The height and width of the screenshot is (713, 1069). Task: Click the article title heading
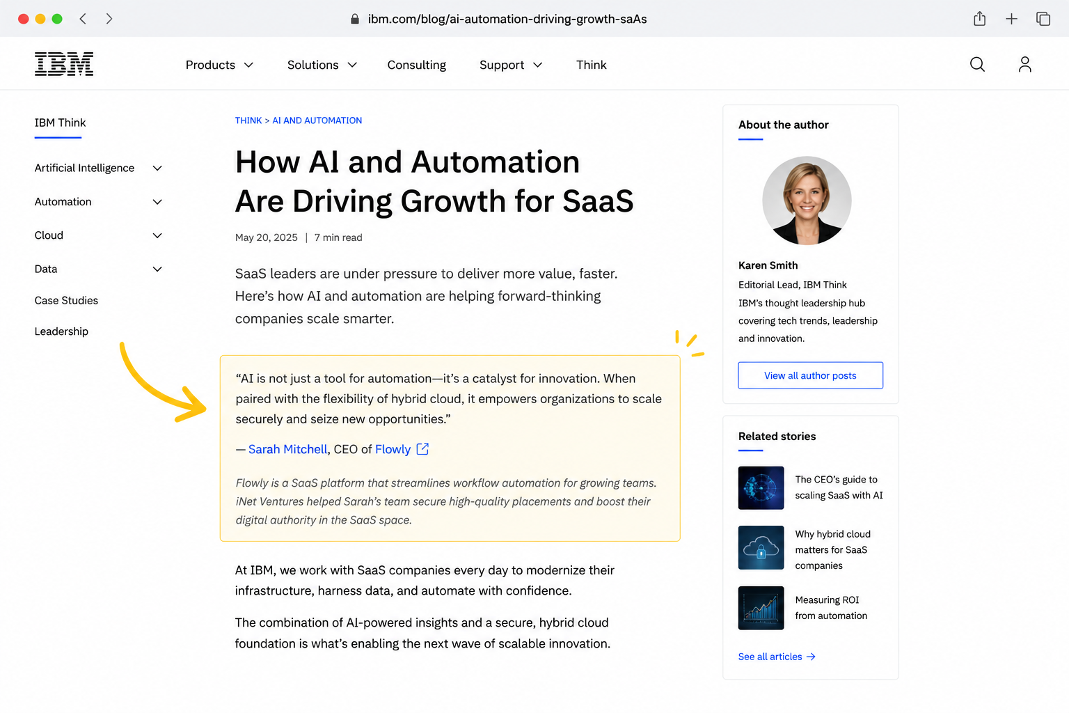point(434,182)
